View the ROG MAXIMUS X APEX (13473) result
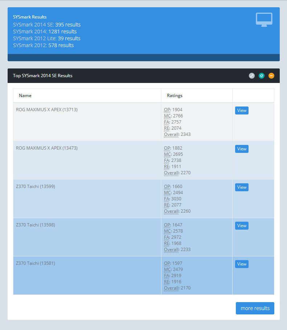This screenshot has height=330, width=287. point(242,149)
